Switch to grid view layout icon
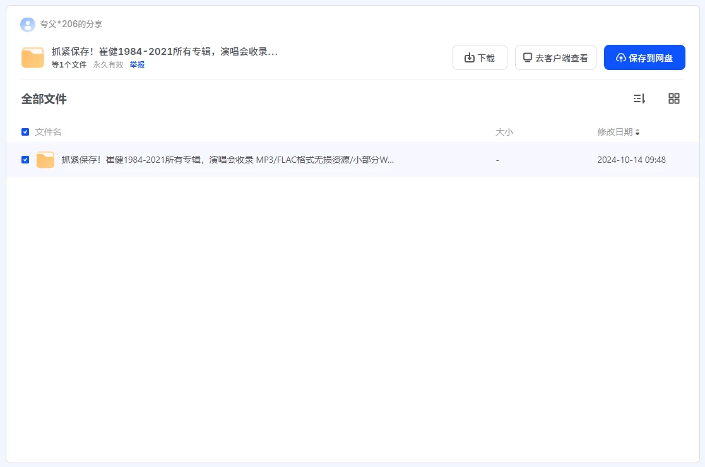 (x=674, y=98)
